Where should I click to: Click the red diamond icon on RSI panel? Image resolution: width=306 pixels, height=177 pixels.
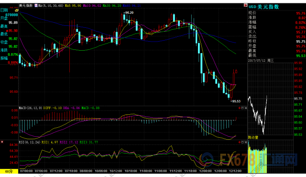pyautogui.click(x=240, y=142)
